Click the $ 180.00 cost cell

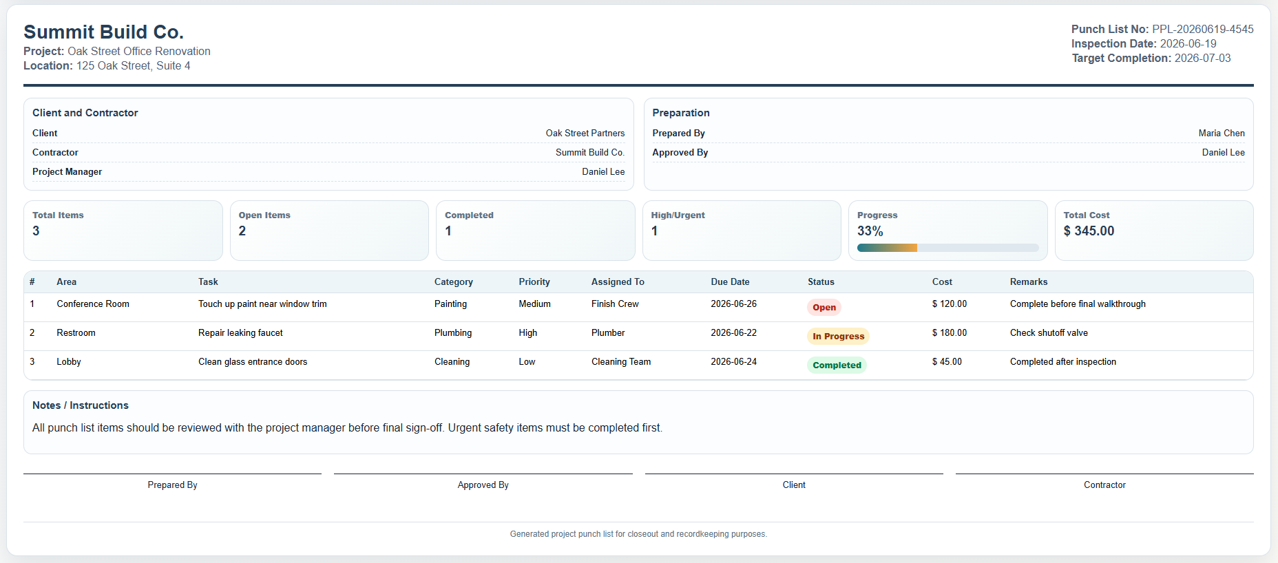pos(950,333)
